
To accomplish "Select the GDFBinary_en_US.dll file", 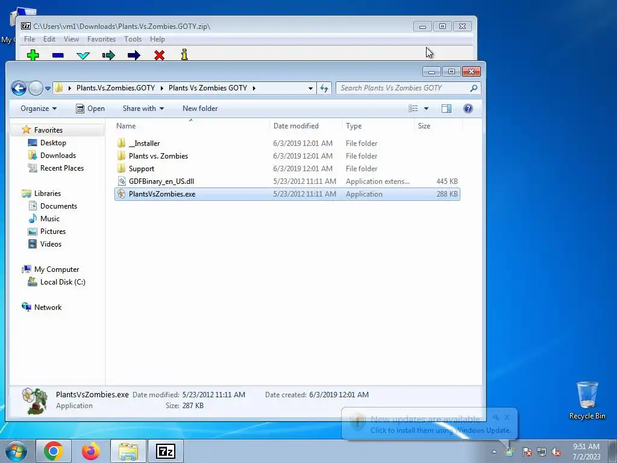I will [287, 181].
